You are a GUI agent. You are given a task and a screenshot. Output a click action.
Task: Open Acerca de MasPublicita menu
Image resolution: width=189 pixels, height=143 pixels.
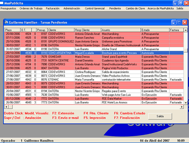click(x=160, y=9)
